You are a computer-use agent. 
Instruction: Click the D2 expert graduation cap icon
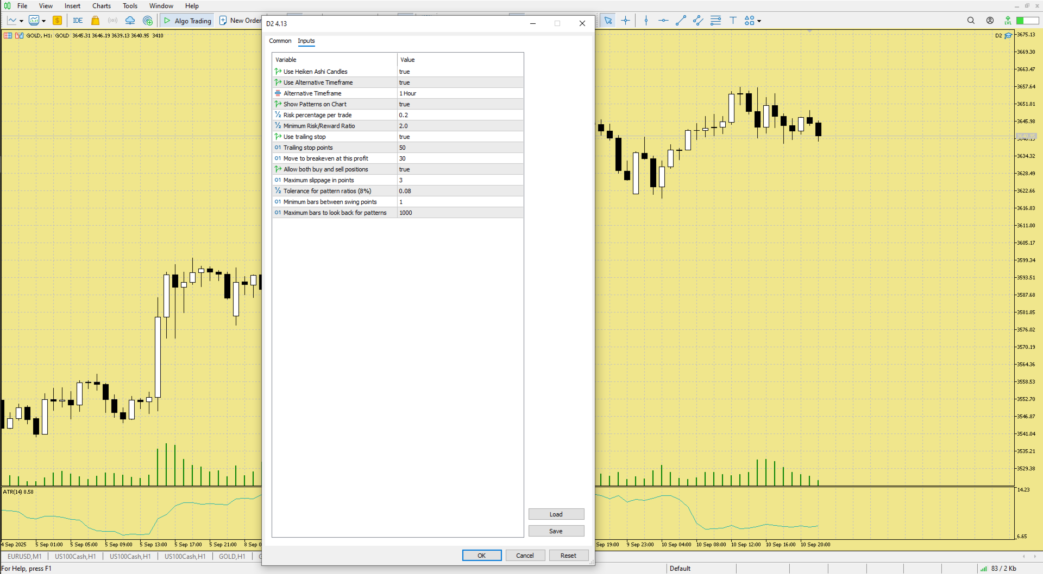1008,35
